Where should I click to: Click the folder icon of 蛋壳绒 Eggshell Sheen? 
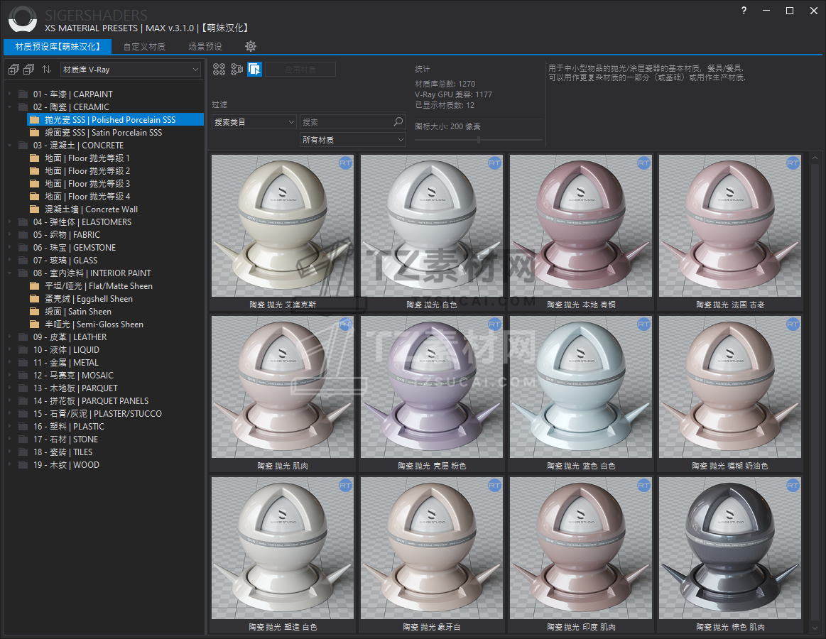coord(35,299)
